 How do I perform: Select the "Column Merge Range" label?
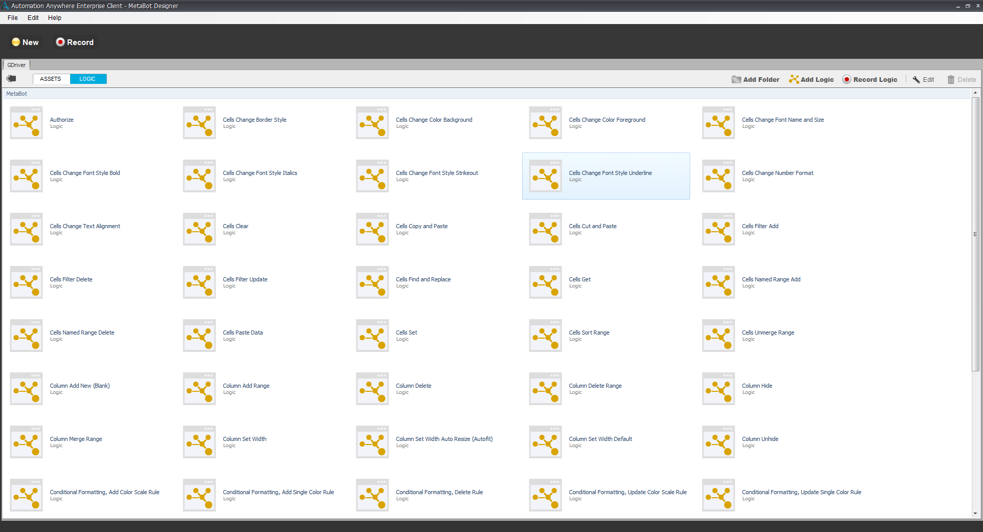click(x=76, y=439)
